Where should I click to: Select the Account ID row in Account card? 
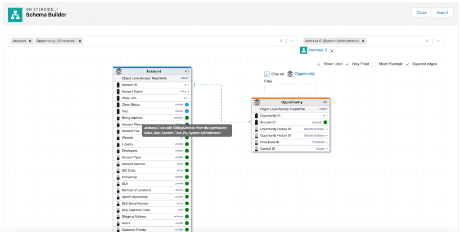tap(152, 85)
